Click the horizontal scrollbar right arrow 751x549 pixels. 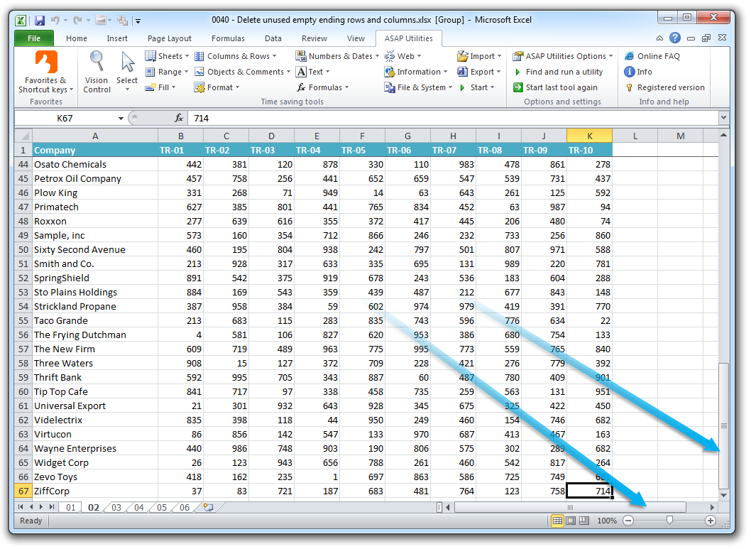click(712, 507)
